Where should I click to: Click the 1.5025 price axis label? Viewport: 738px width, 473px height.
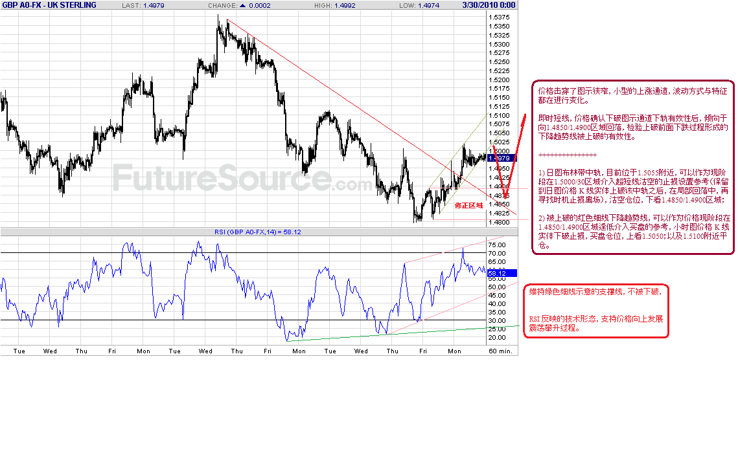pyautogui.click(x=499, y=142)
